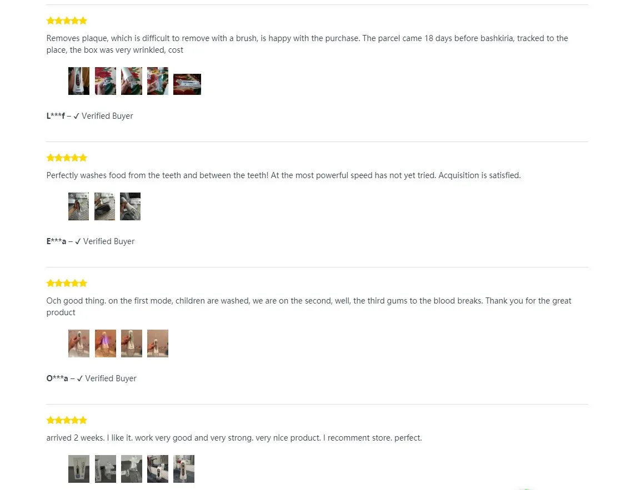Screen dimensions: 621x490
Task: Open first photo in L***f's review
Action: pos(78,81)
